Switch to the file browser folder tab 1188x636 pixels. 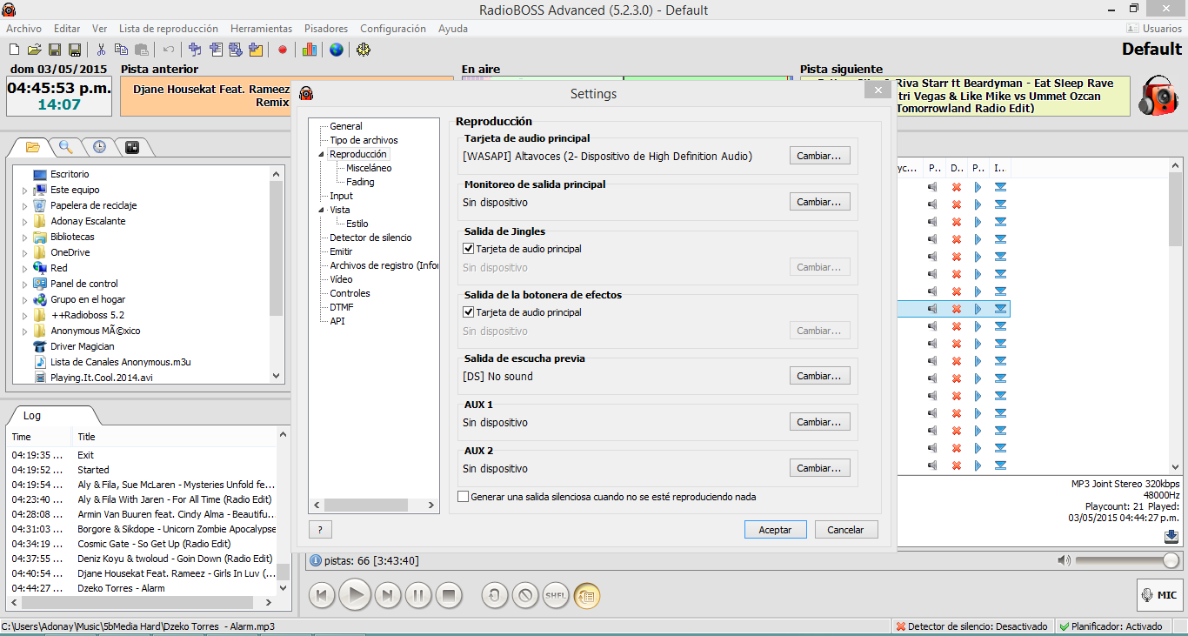pyautogui.click(x=33, y=147)
